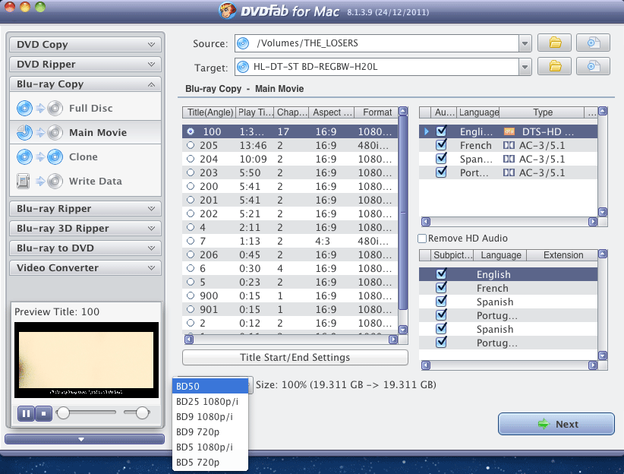
Task: Open the Source folder browse icon
Action: (554, 43)
